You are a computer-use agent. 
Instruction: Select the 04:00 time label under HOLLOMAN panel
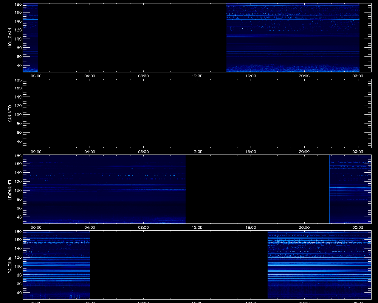coord(90,76)
